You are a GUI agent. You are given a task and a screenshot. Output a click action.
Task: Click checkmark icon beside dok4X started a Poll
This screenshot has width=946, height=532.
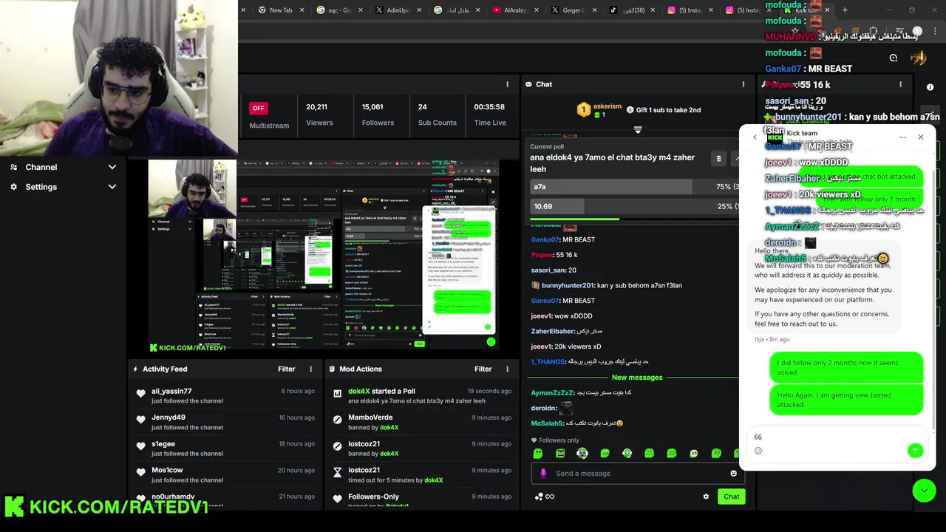click(338, 393)
